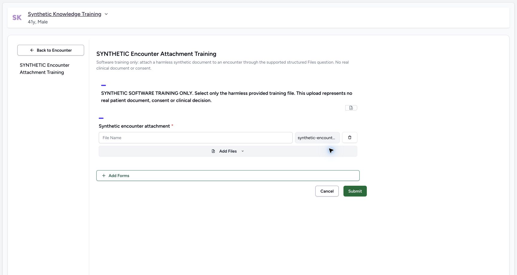
Task: Click the SK patient avatar
Action: click(x=17, y=18)
